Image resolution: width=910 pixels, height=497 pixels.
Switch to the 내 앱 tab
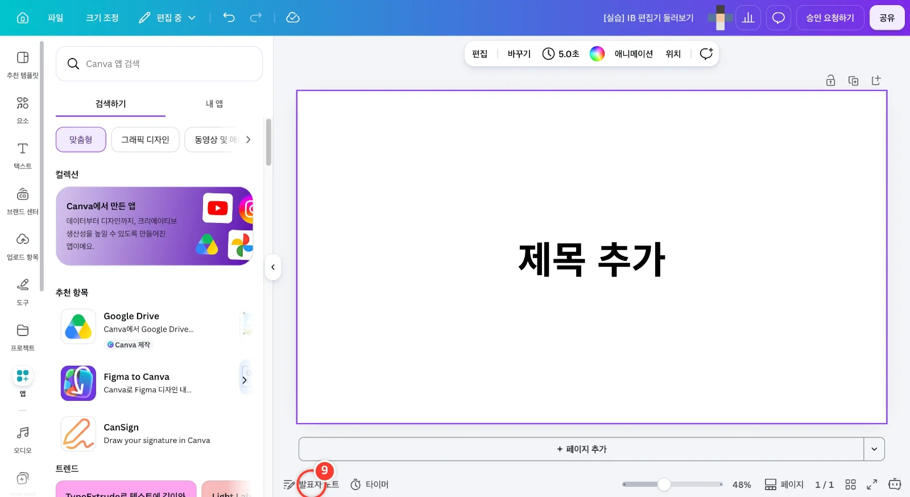click(214, 103)
